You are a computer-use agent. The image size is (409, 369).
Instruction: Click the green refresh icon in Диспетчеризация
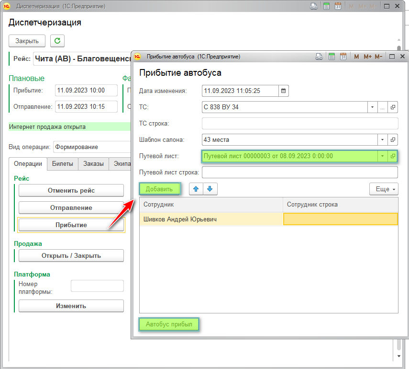57,41
